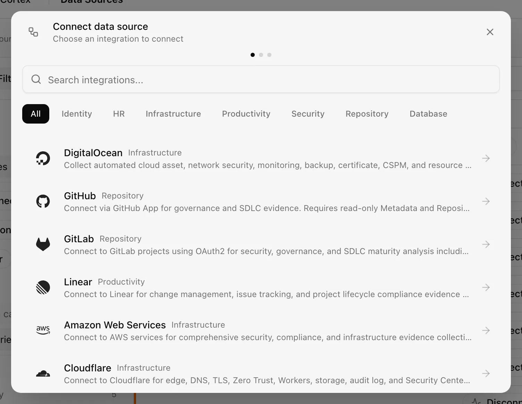Viewport: 522px width, 404px height.
Task: Open GitHub integration via its arrow
Action: tap(486, 201)
